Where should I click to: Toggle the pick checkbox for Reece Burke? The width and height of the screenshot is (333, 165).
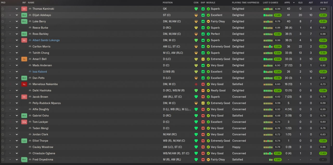click(3, 28)
